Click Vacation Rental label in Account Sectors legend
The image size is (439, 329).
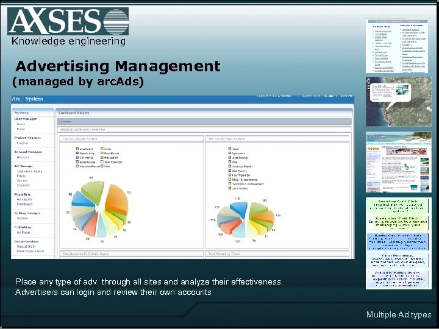pyautogui.click(x=90, y=166)
